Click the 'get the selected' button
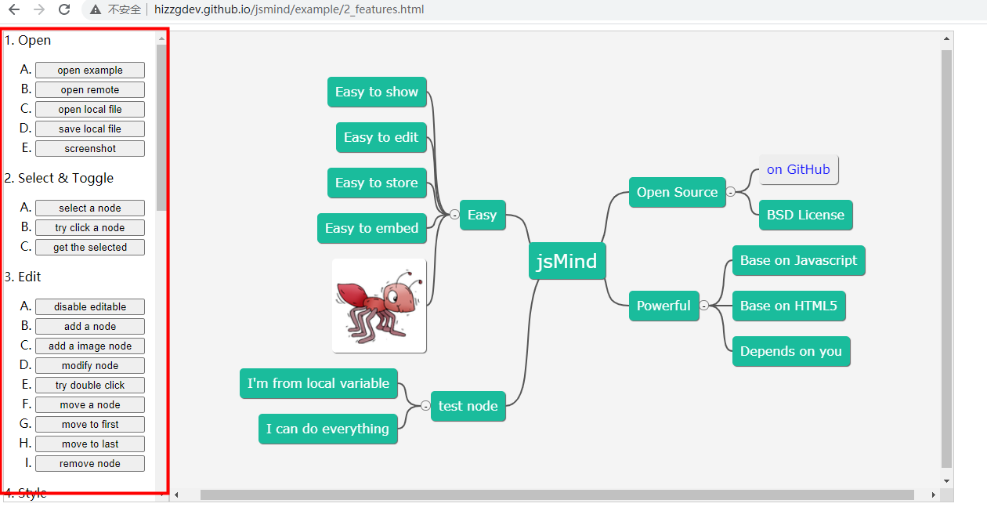987x518 pixels. click(x=90, y=248)
